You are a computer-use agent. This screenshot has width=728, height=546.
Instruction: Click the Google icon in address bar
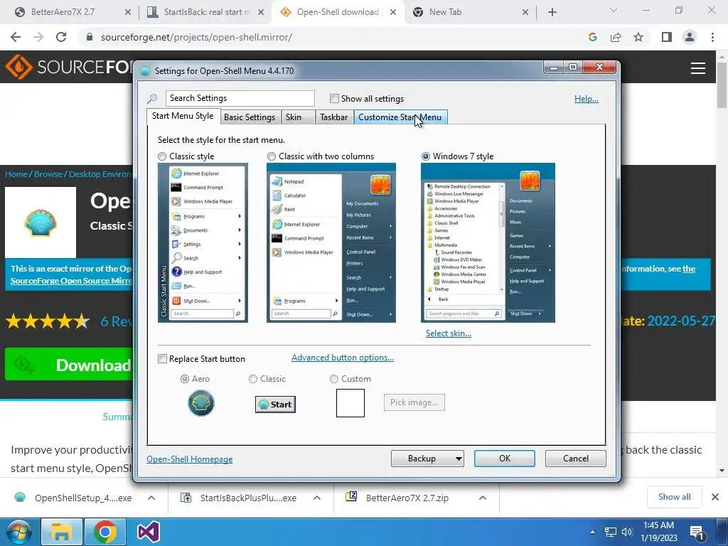click(593, 37)
